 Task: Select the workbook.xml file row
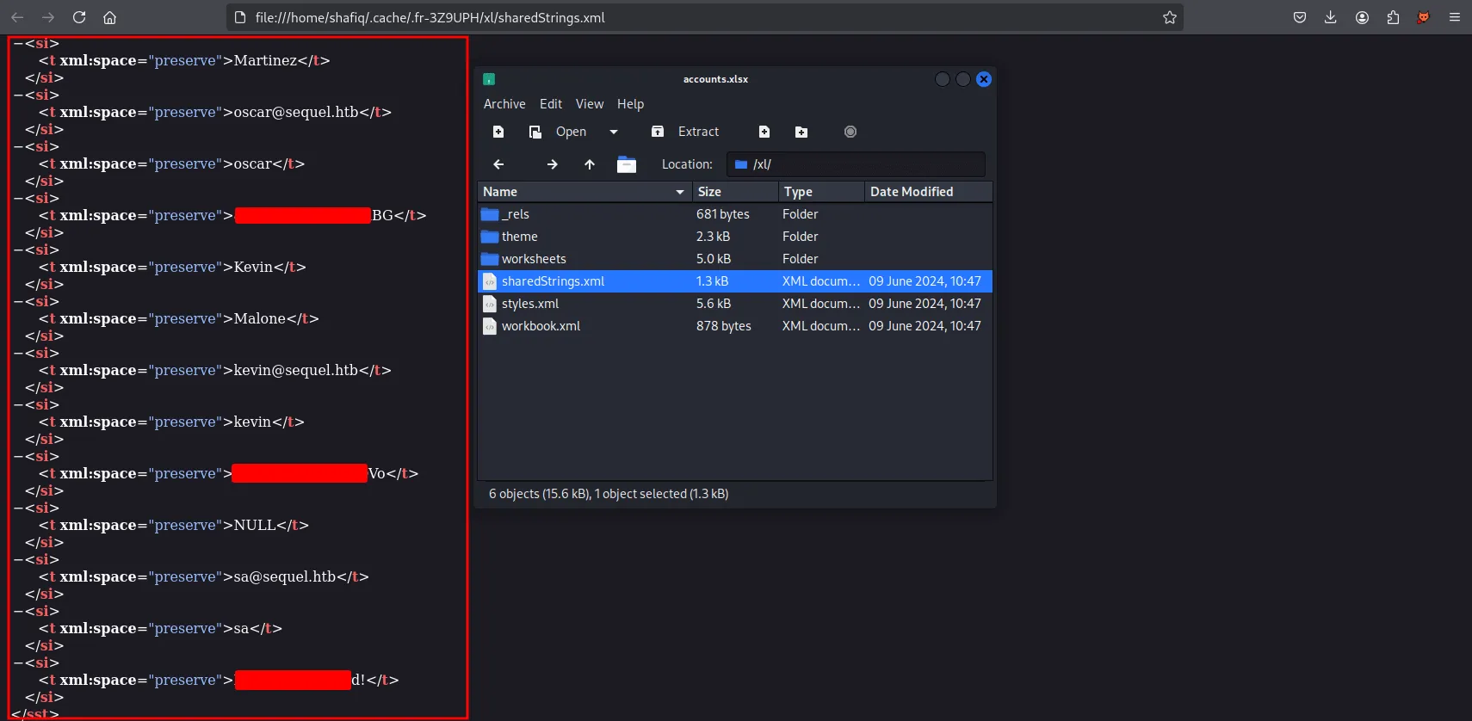click(x=541, y=326)
